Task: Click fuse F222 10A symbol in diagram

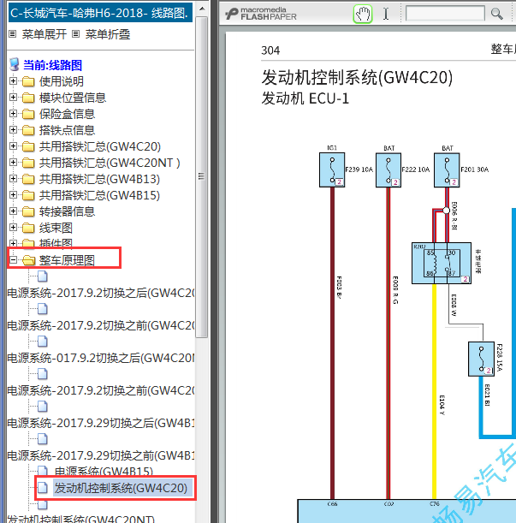Action: click(x=388, y=169)
